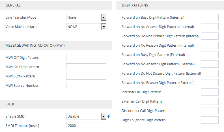Click the lightning bolt icon beside Enable SMDI

pyautogui.click(x=109, y=116)
